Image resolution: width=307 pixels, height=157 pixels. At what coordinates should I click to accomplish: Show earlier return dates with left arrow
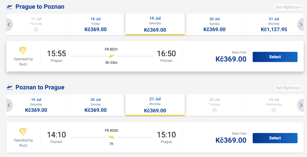click(9, 105)
